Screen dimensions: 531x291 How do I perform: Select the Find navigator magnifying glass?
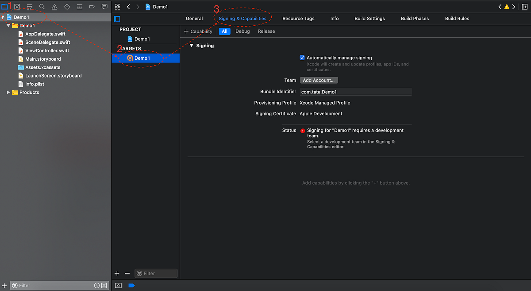(x=42, y=7)
